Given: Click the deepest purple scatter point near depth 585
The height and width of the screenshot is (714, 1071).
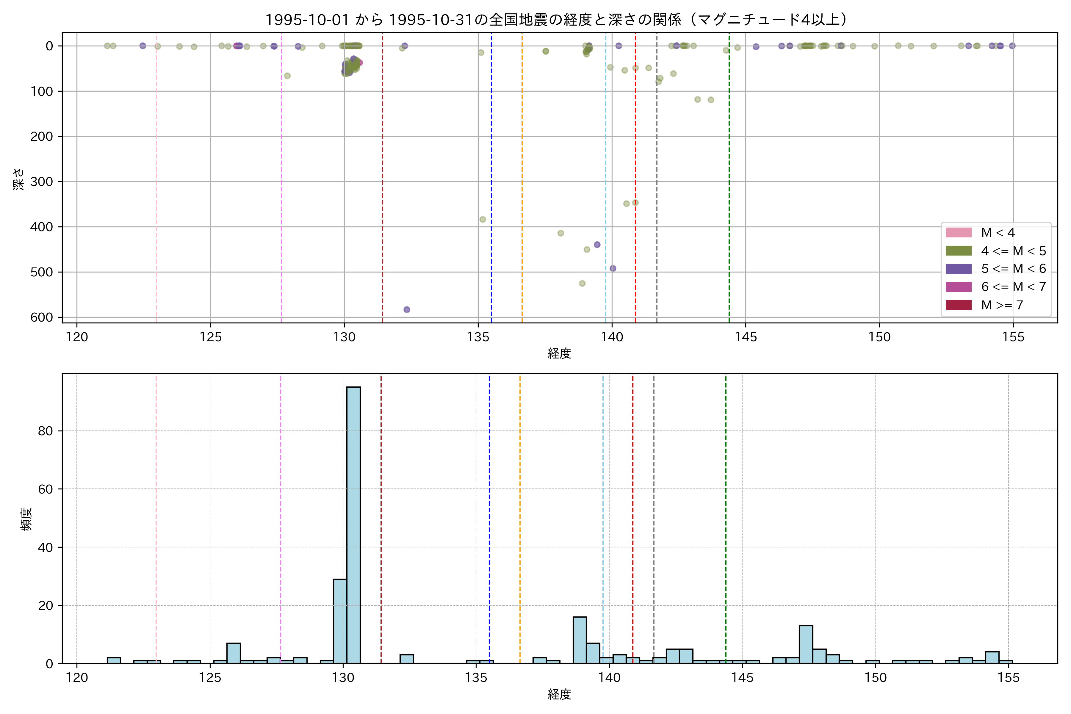Looking at the screenshot, I should coord(407,310).
